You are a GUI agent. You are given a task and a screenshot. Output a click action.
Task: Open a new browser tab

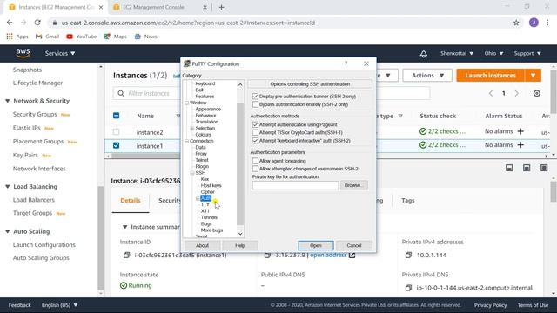point(221,7)
